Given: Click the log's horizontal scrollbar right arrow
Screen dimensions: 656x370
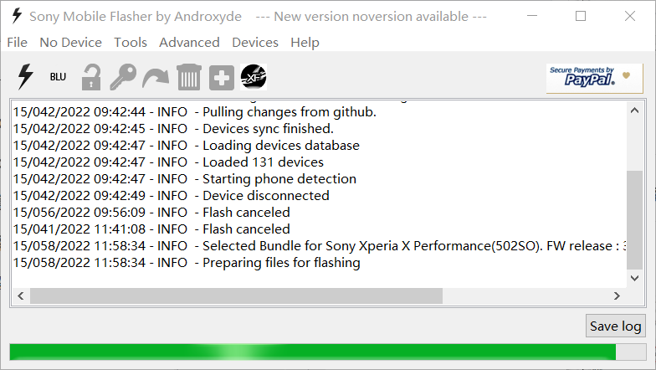Looking at the screenshot, I should [x=617, y=295].
